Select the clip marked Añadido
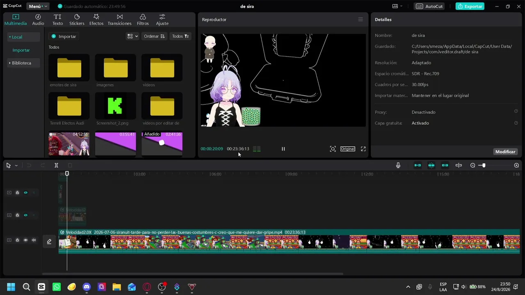This screenshot has height=295, width=525. [x=162, y=143]
